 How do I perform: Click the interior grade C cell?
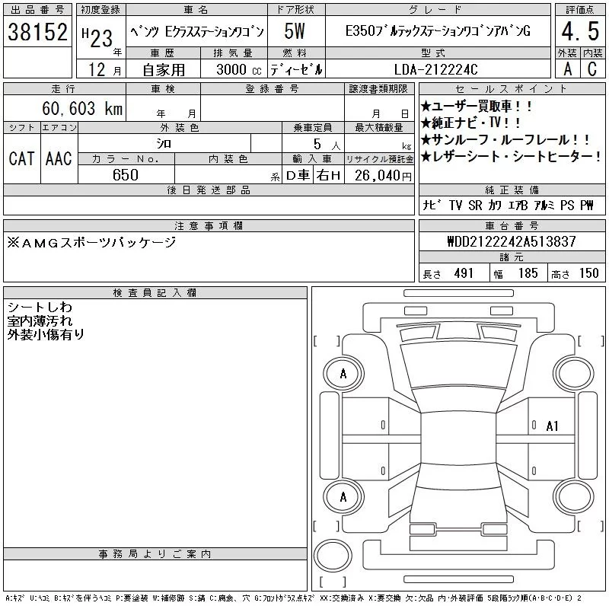tap(592, 69)
